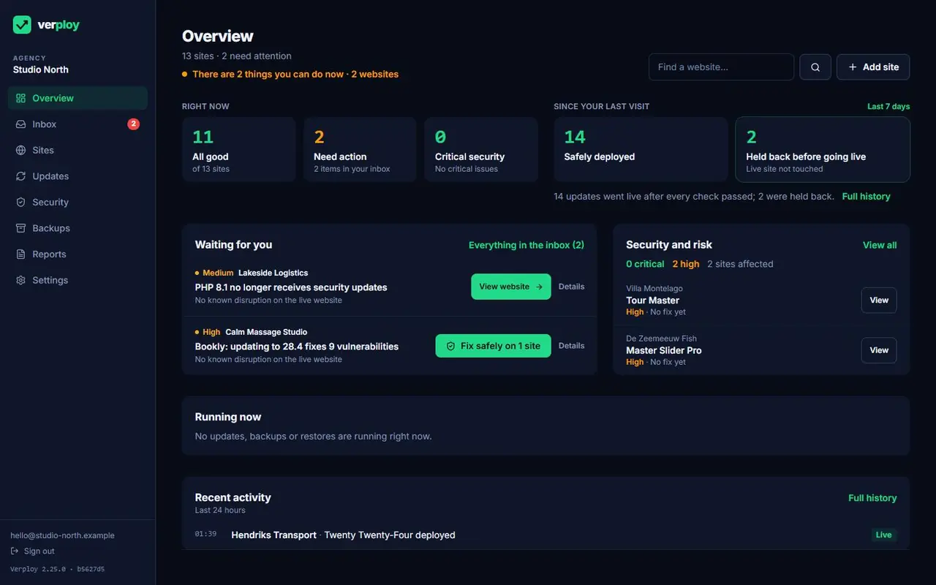Click Sign out text
Screen dimensions: 936x585
[x=39, y=551]
